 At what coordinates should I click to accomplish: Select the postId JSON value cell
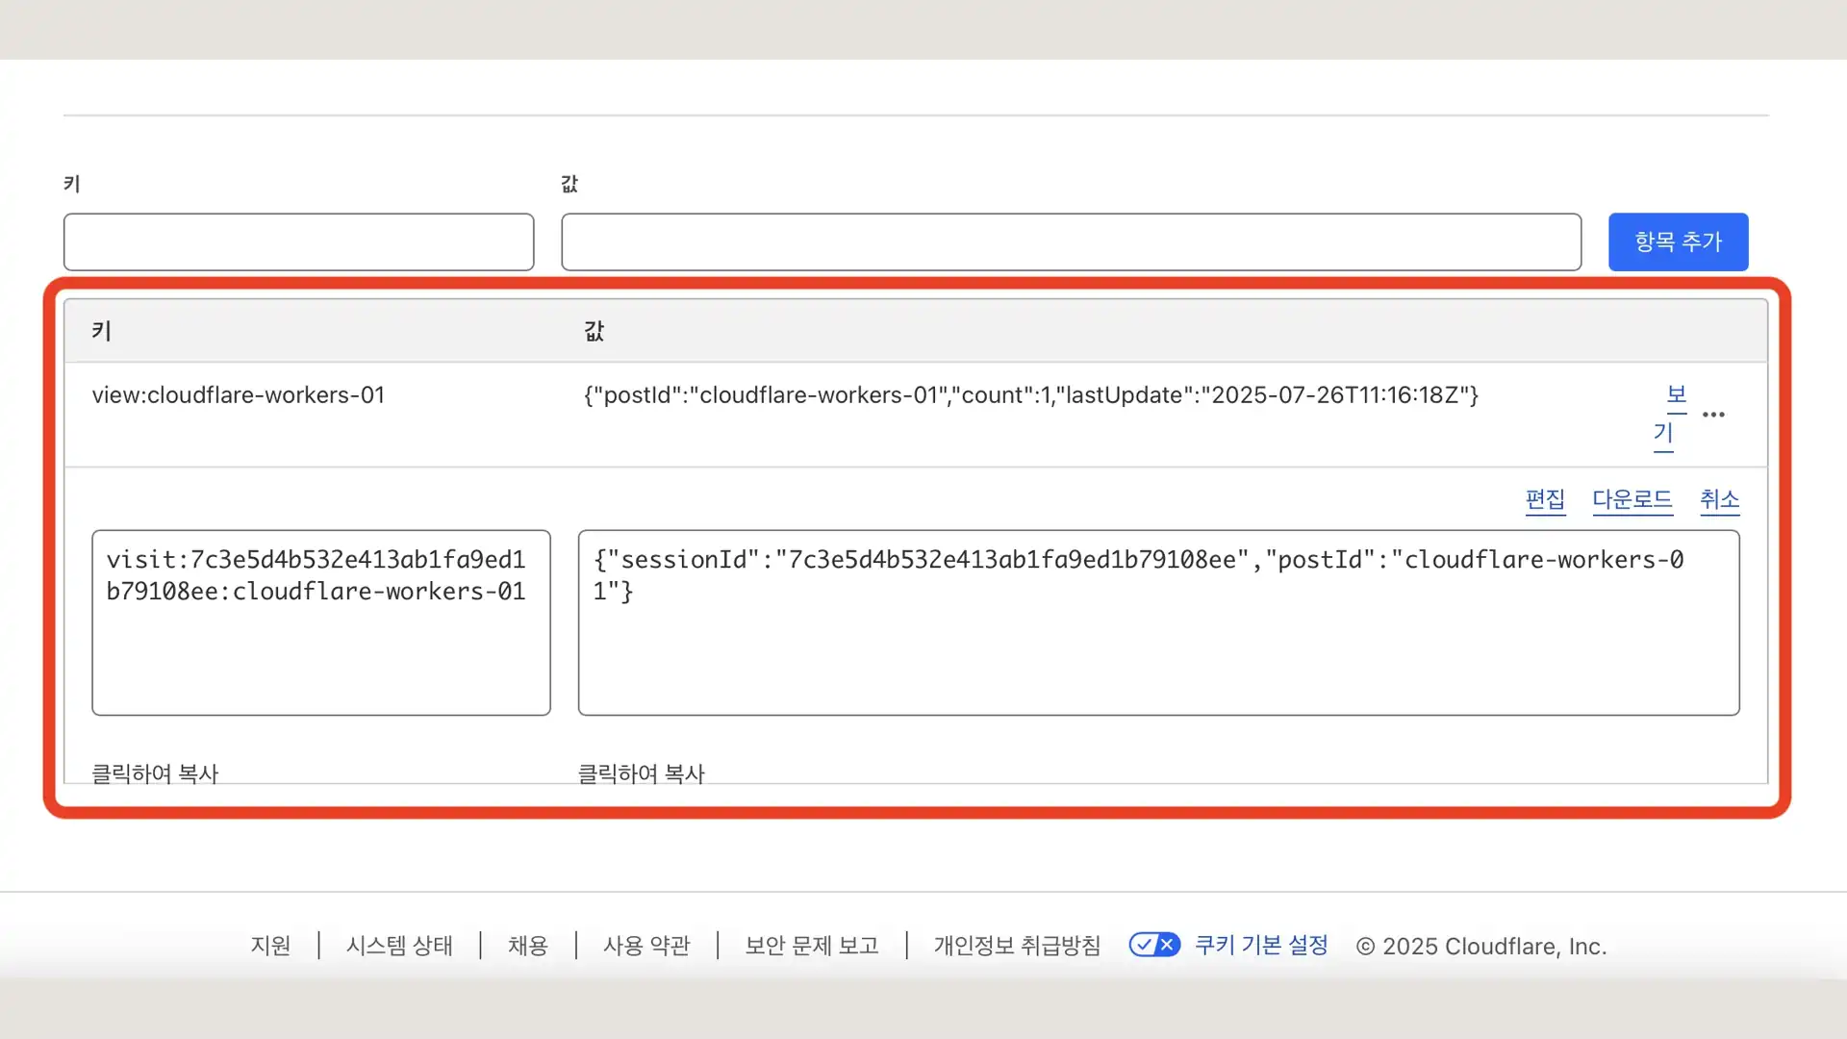click(1031, 395)
